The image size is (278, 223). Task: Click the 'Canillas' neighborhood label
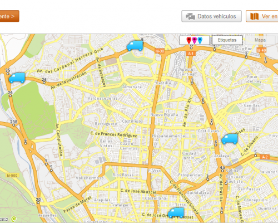[x=252, y=105]
